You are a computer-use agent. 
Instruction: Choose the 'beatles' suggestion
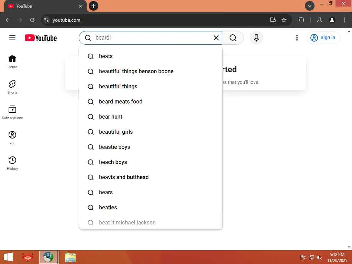point(151,207)
